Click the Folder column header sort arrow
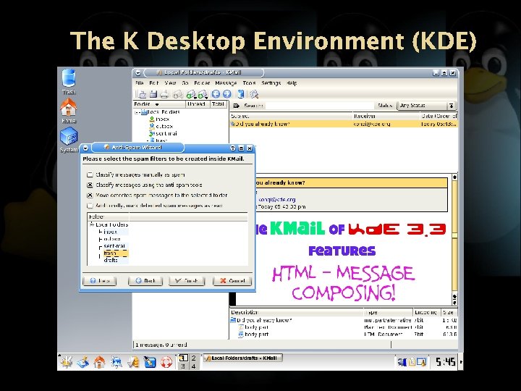The width and height of the screenshot is (521, 391). [157, 104]
